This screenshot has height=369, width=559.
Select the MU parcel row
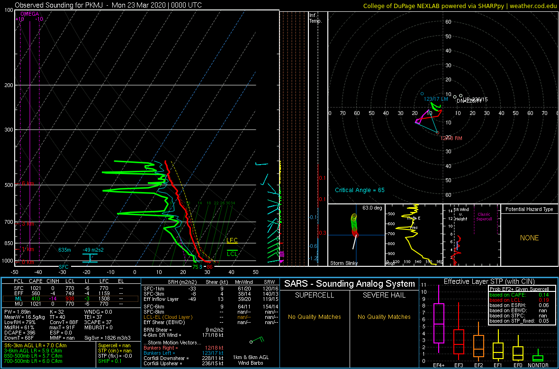tap(71, 304)
